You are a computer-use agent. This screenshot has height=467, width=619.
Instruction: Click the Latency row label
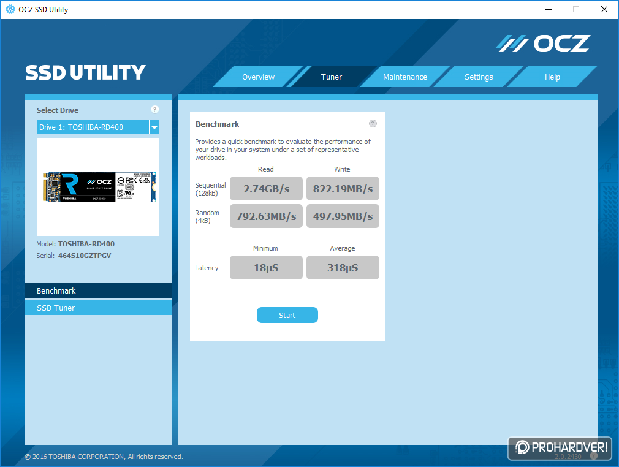point(207,268)
